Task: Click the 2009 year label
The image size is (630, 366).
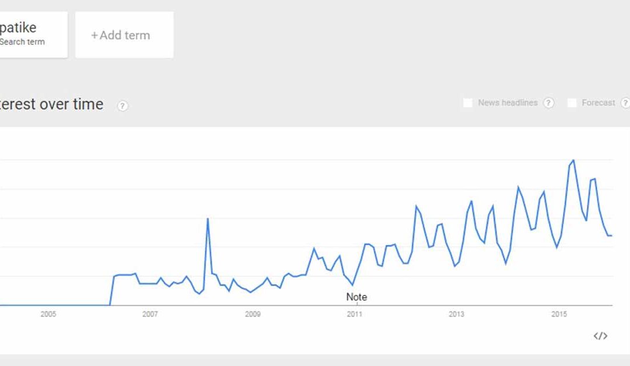Action: click(x=253, y=315)
